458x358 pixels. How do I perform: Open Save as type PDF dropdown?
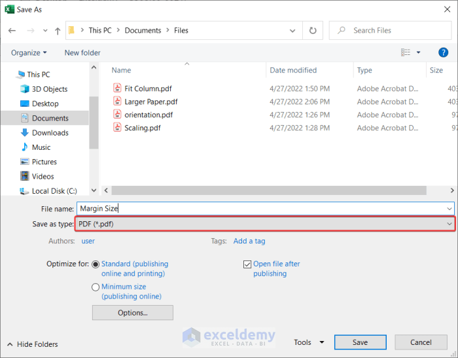(x=265, y=224)
